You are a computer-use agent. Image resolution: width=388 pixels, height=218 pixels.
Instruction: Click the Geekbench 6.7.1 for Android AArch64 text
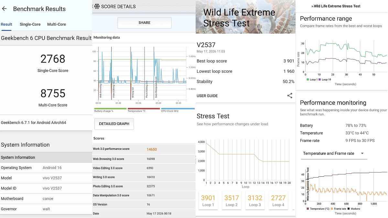[x=33, y=123]
